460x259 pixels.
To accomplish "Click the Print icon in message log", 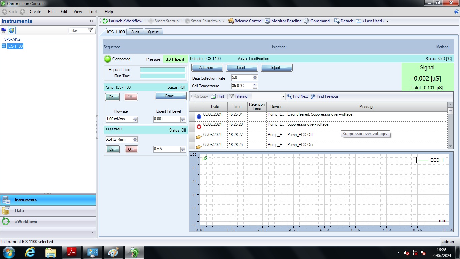I will point(213,96).
